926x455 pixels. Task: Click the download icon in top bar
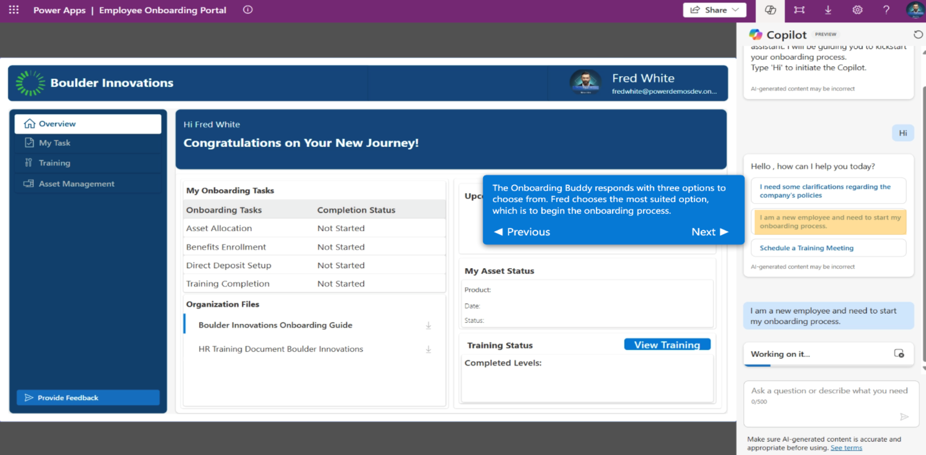pyautogui.click(x=828, y=10)
